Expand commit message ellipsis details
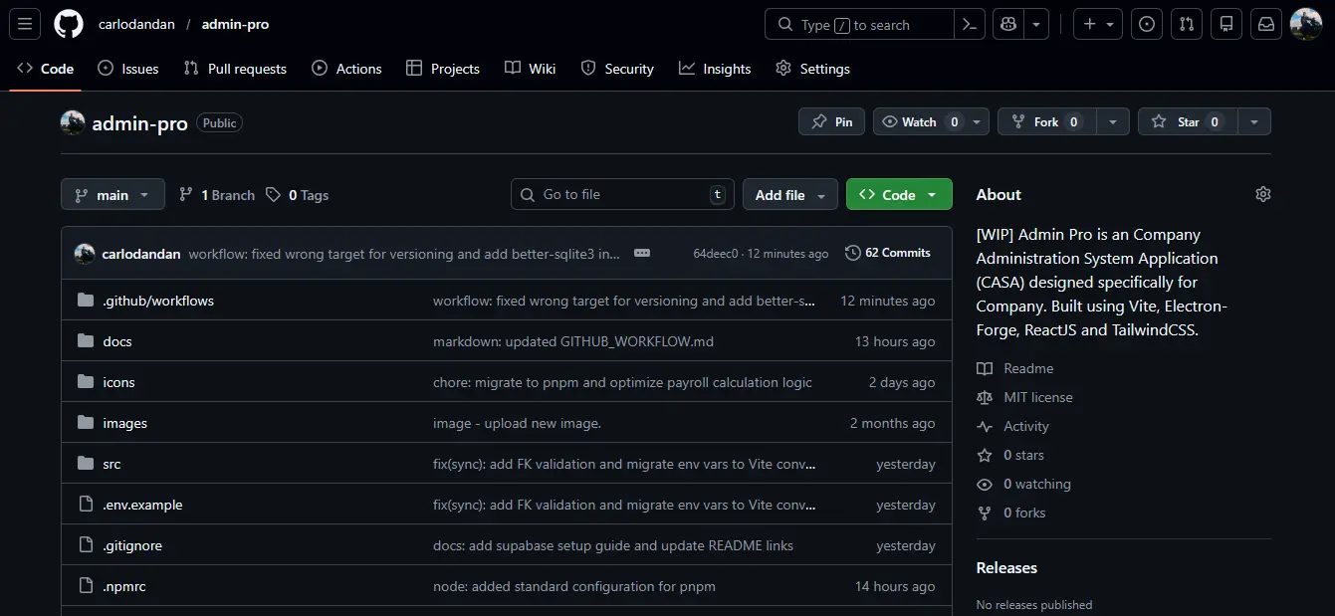This screenshot has width=1335, height=616. [x=642, y=253]
